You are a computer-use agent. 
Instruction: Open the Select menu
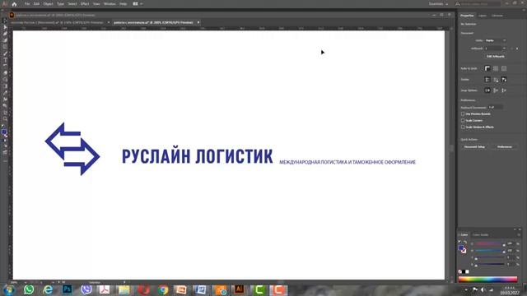click(x=72, y=4)
